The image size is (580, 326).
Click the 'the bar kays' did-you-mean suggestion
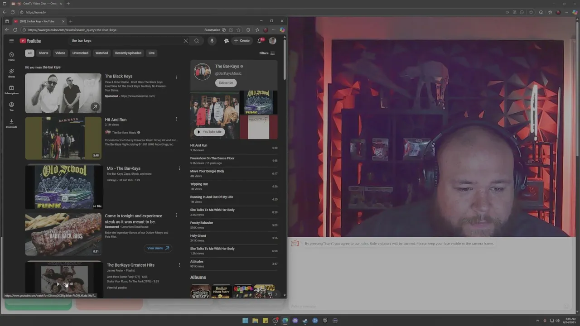[x=52, y=67]
